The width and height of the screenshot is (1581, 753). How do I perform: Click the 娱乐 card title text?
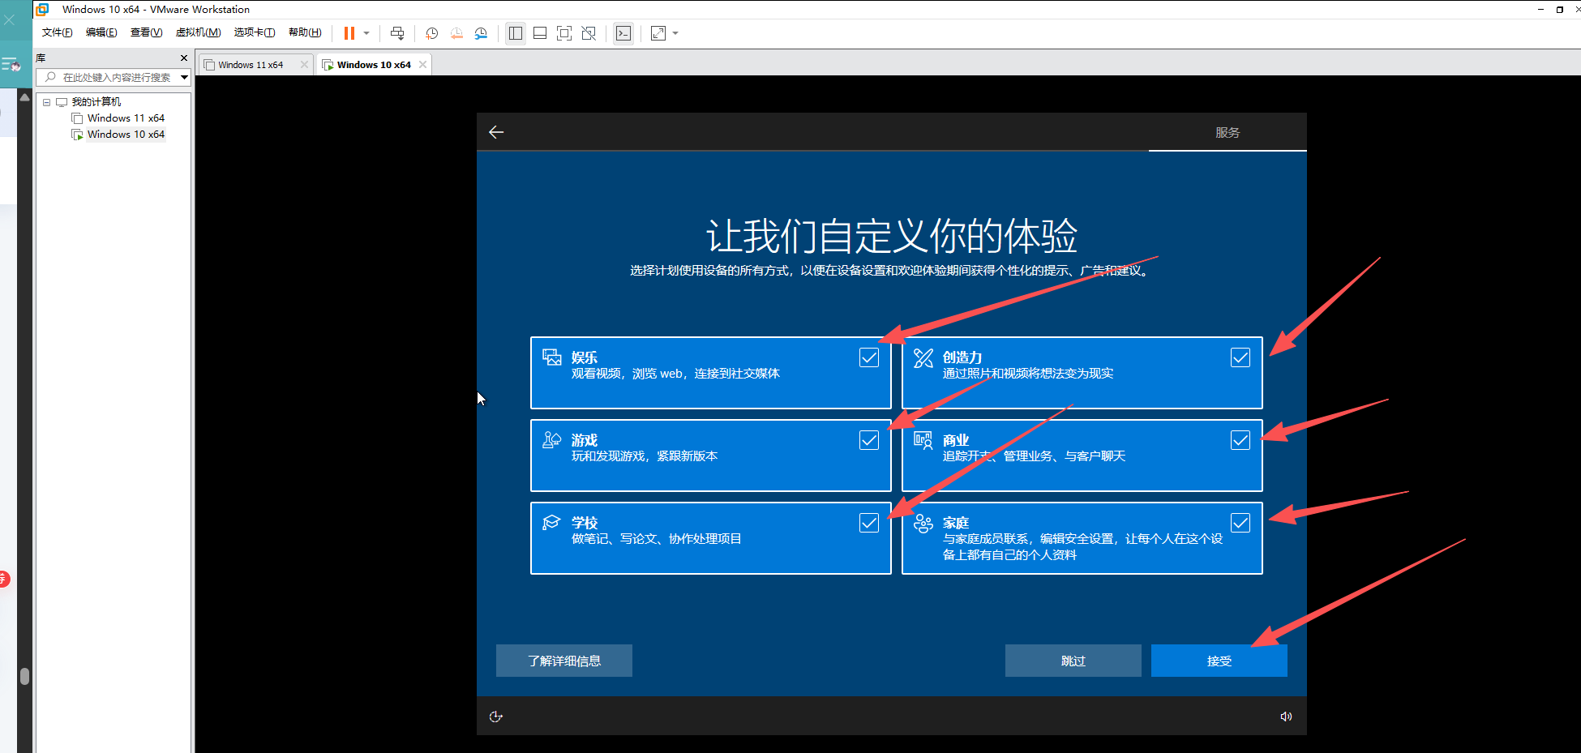pyautogui.click(x=585, y=357)
